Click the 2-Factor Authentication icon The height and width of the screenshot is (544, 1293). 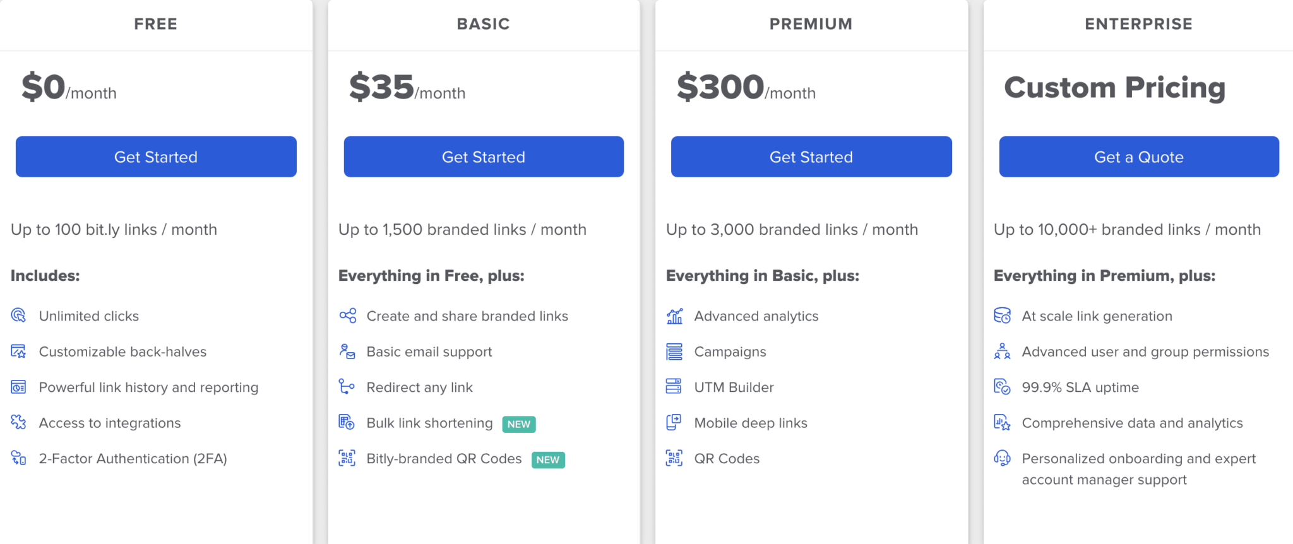pyautogui.click(x=18, y=458)
